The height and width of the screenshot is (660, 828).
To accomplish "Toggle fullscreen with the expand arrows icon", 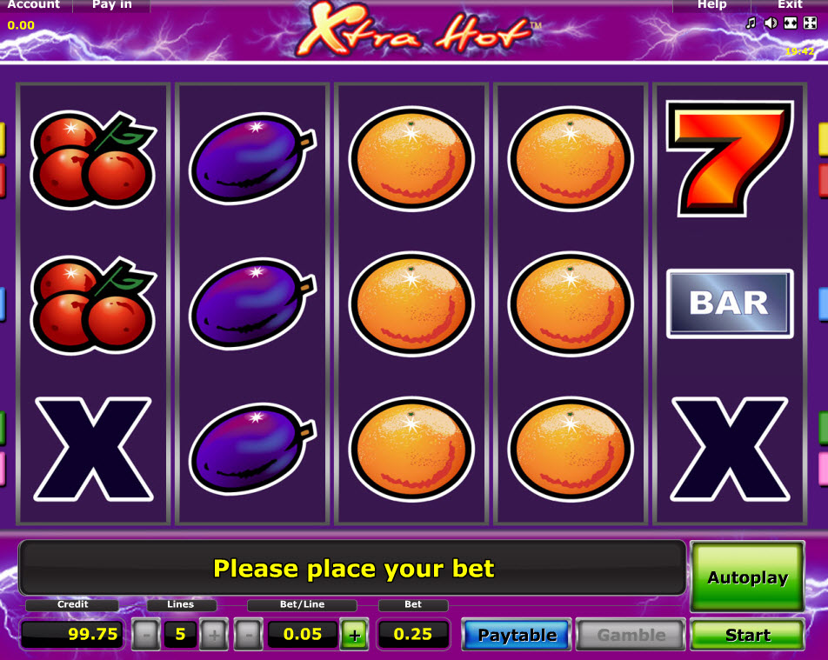I will click(810, 23).
